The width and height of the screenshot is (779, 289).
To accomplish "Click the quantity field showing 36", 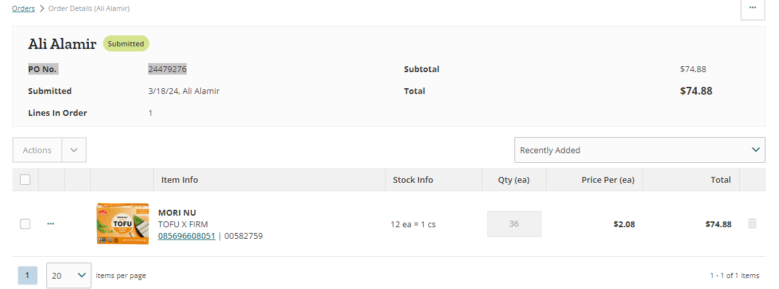I will [514, 224].
